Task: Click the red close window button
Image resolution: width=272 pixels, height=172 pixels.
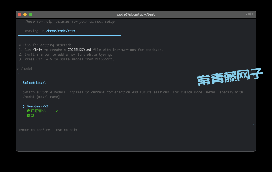Action: pyautogui.click(x=19, y=14)
